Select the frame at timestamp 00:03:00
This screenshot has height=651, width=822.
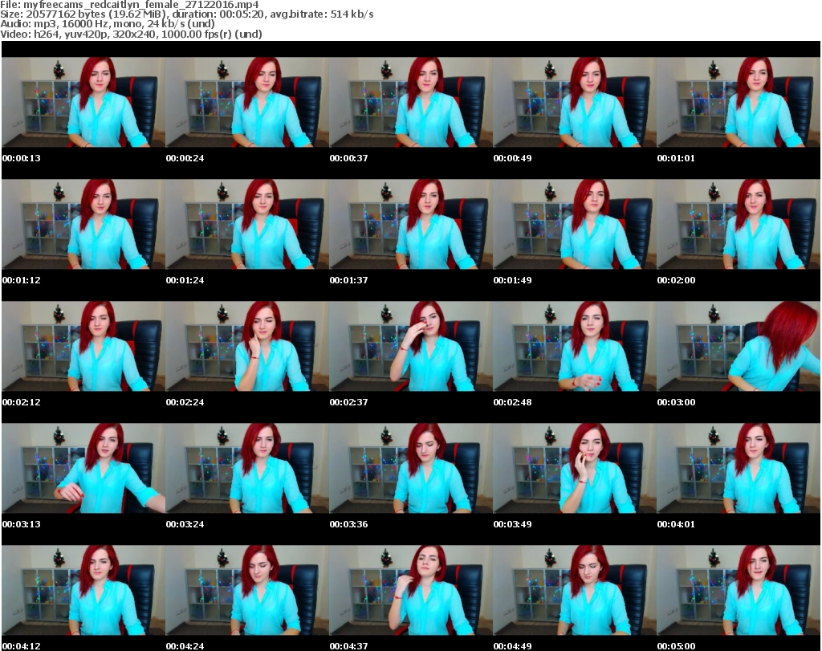point(738,346)
